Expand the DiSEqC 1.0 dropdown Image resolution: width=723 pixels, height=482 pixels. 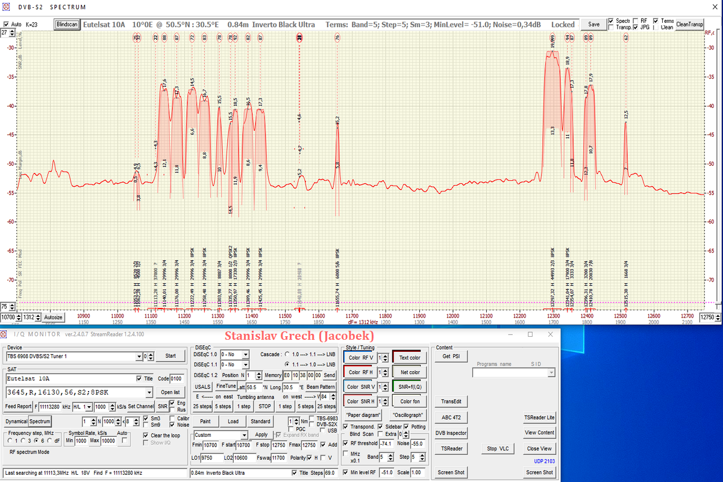[245, 354]
